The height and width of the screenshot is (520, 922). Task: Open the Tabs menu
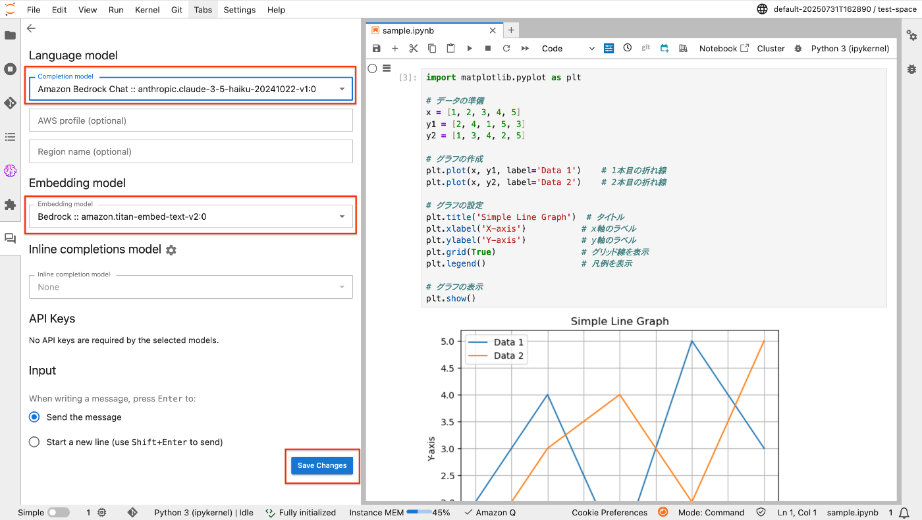[x=203, y=10]
